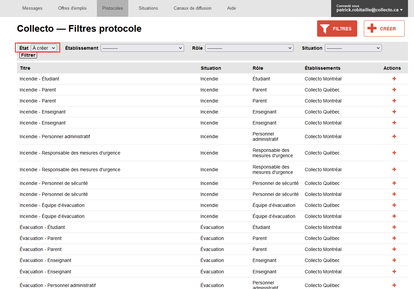414x289 pixels.
Task: Create Incendie - Enseignant protocol, Collecto Québec row
Action: click(x=394, y=112)
